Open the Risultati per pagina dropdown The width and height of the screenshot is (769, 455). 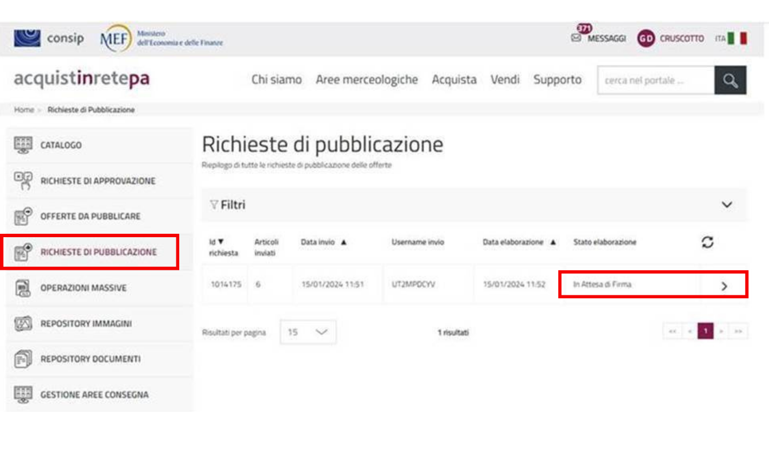click(x=308, y=332)
